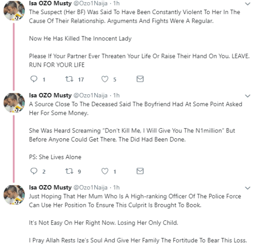Open more options chevron on first tweet
This screenshot has width=254, height=249.
(x=248, y=4)
